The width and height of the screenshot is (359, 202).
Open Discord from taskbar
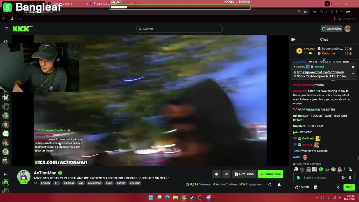[208, 198]
